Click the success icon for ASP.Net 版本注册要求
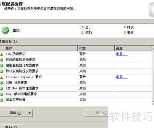The width and height of the screenshot is (154, 128). pos(1,88)
